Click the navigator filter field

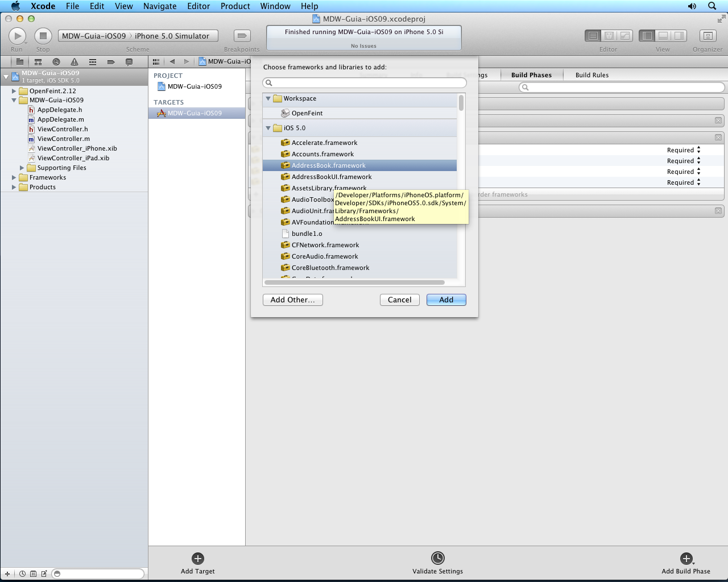[98, 573]
